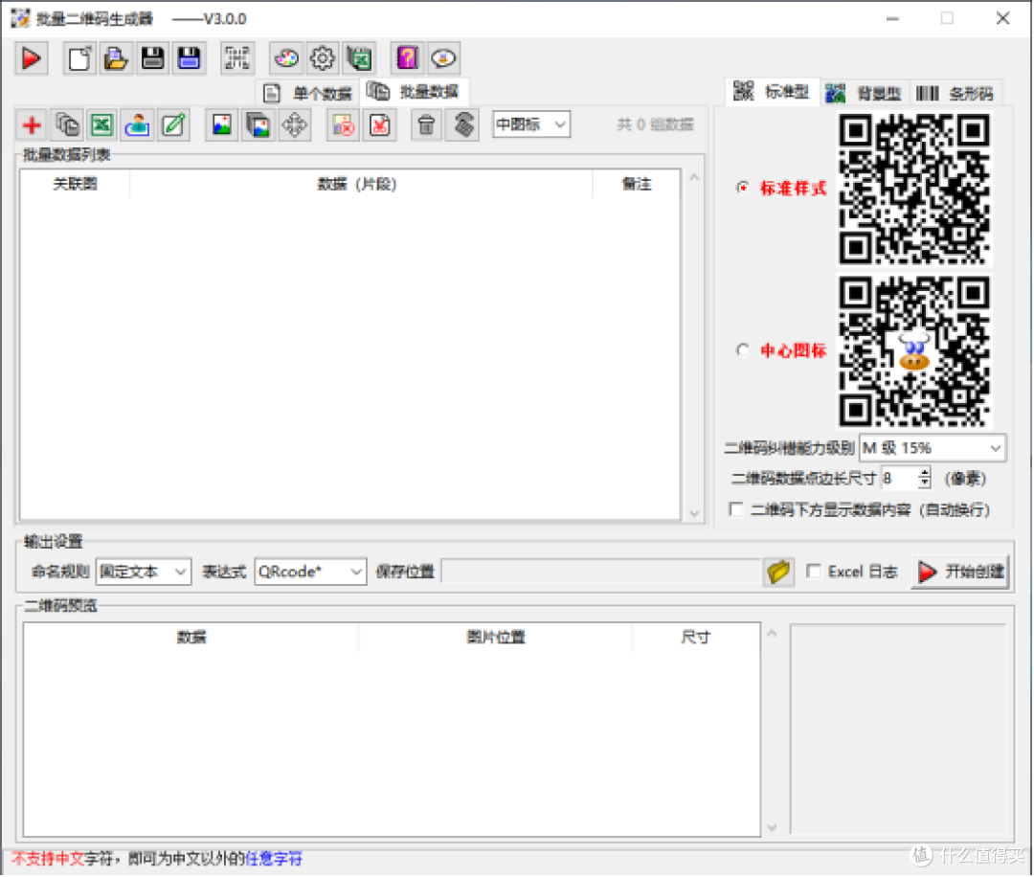Click the eraser stack icon beside trash
The width and height of the screenshot is (1034, 877).
pos(463,124)
